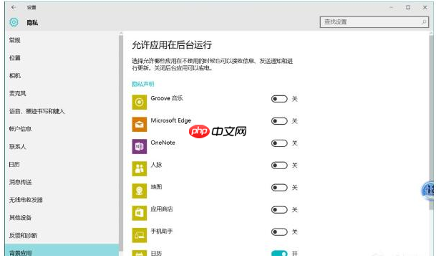Click the 手机助手 app name
Viewport: 436px width, 263px height.
(x=162, y=231)
